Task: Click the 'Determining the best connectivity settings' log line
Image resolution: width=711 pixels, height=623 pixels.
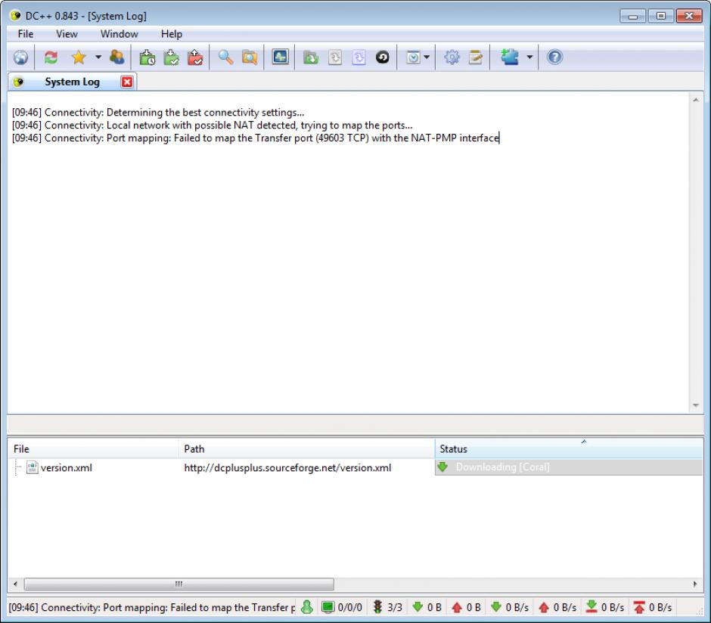Action: click(x=158, y=113)
